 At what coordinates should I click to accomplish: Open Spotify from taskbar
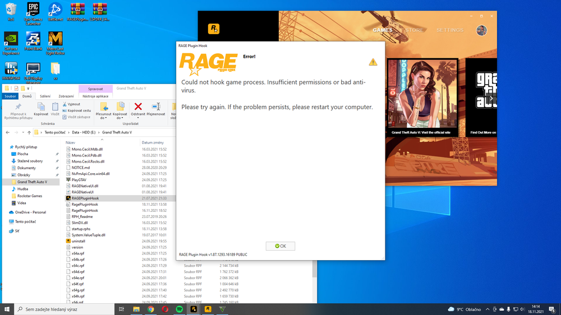coord(180,309)
